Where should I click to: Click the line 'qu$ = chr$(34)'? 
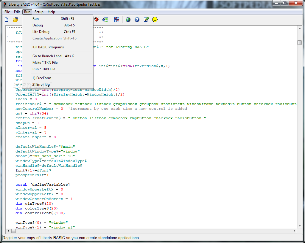coord(32,114)
